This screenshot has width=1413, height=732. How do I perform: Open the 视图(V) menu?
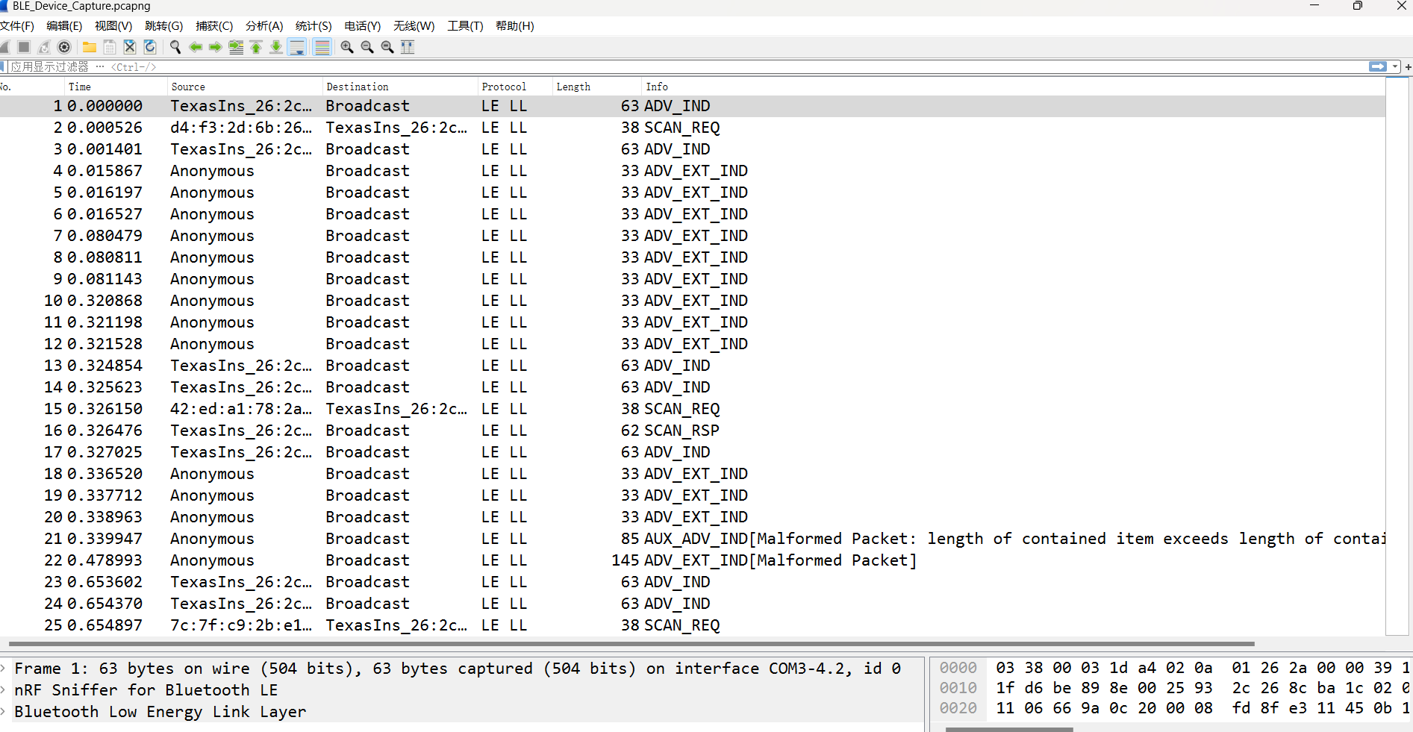pyautogui.click(x=113, y=26)
